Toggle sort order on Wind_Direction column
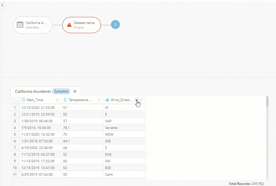This screenshot has width=276, height=186. [x=141, y=100]
